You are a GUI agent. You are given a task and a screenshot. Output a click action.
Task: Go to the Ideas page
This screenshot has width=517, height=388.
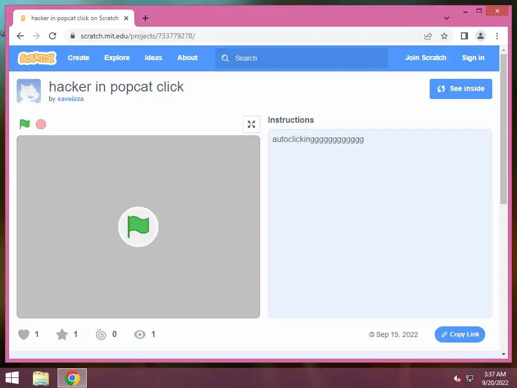153,58
